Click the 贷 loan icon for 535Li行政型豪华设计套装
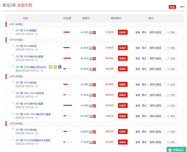187x152 pixels. coord(94,142)
